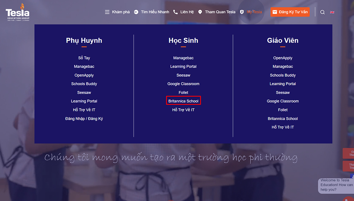This screenshot has height=201, width=354.
Task: Open Managebac under Phụ Huynh
Action: coord(84,67)
